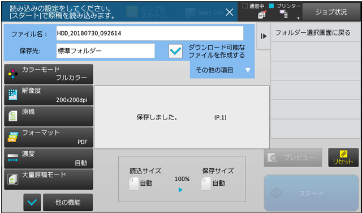Open the カラーモード color mode setting
This screenshot has height=213, width=362.
point(49,74)
